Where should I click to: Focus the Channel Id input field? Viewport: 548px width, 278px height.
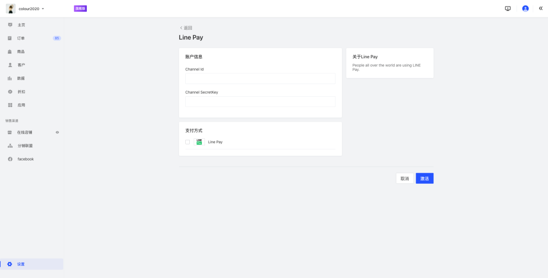260,78
